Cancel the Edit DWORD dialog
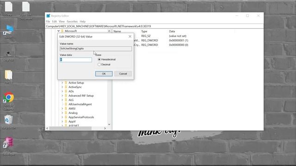This screenshot has height=166, width=296. 123,74
